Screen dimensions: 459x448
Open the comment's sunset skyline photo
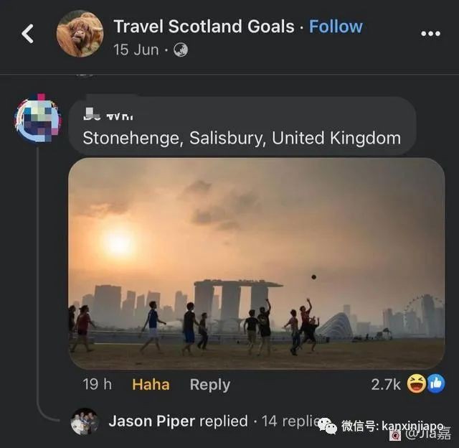(256, 263)
